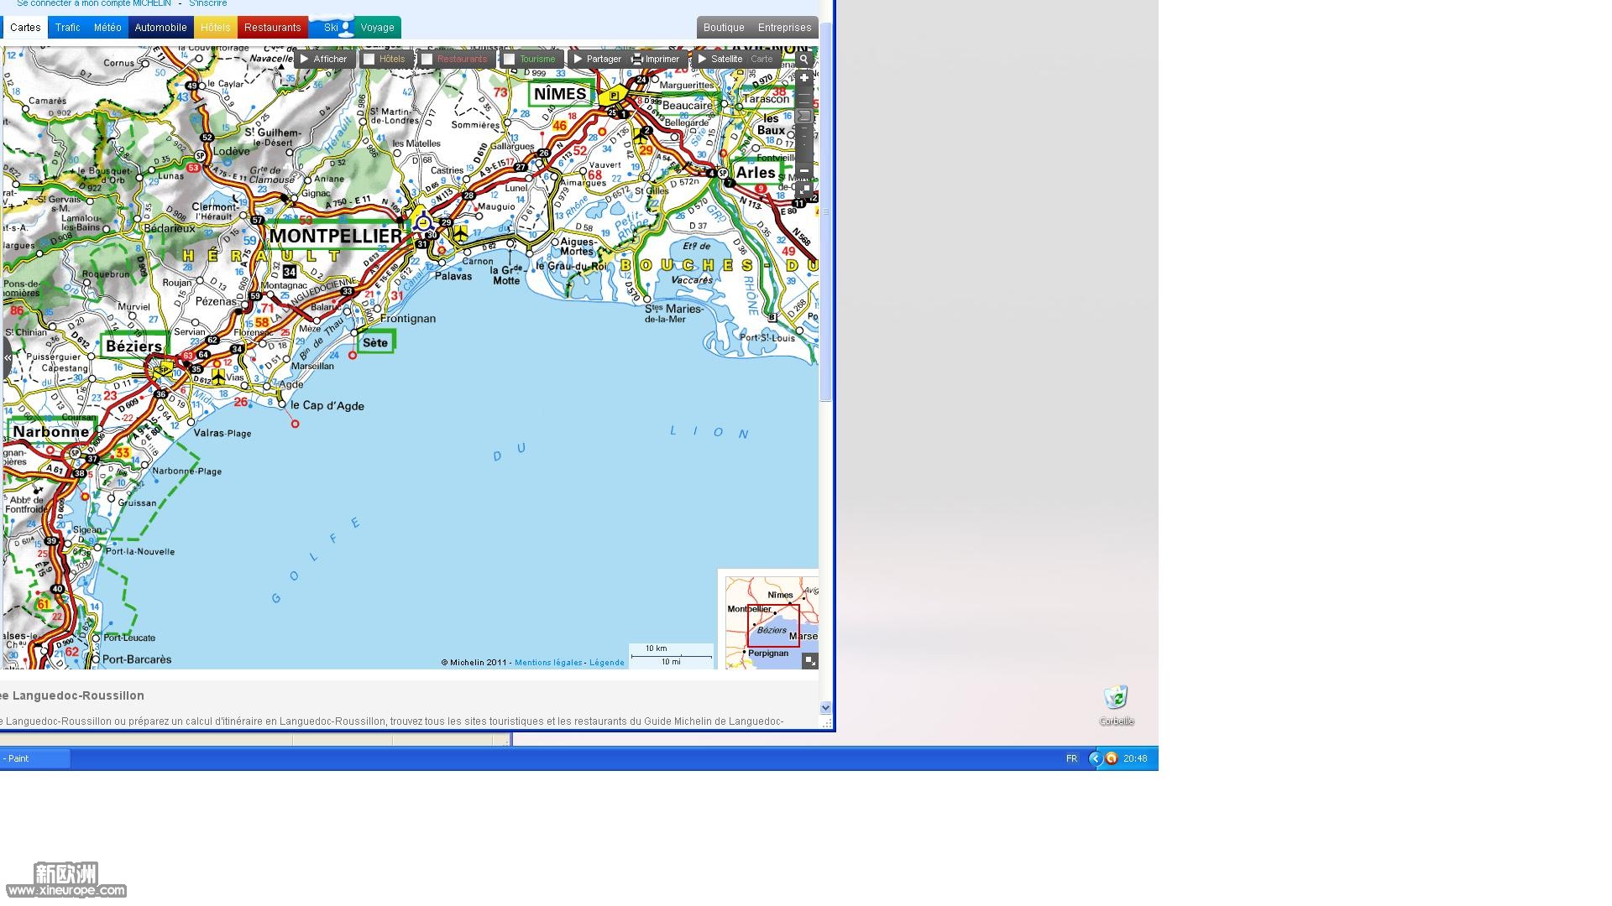Switch to the Trafic tab
Screen dimensions: 1612x906
point(67,28)
